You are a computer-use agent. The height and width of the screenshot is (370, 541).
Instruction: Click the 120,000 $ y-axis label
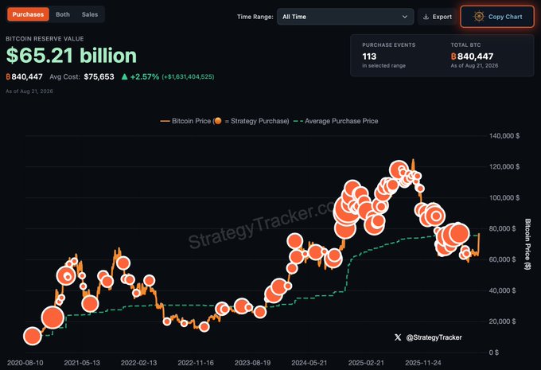click(x=504, y=167)
